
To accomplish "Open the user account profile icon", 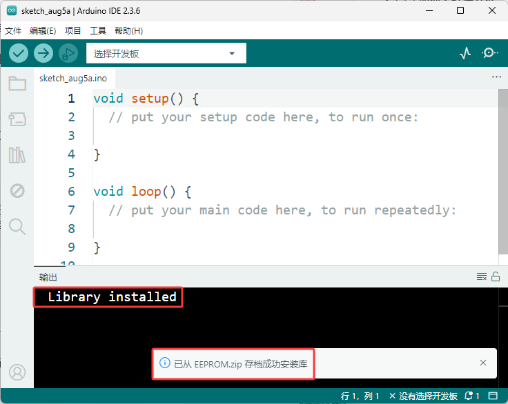I will 17,372.
